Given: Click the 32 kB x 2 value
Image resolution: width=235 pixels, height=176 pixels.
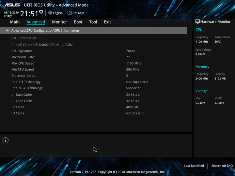Looking at the screenshot, I should pyautogui.click(x=133, y=101).
